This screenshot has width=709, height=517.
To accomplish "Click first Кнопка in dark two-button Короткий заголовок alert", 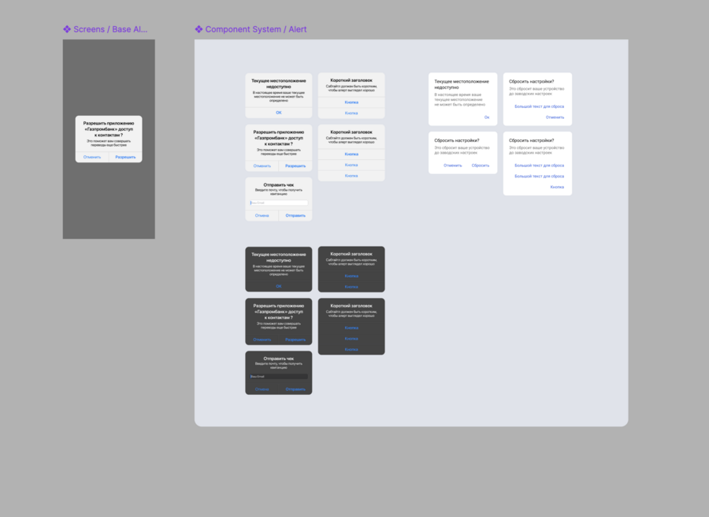I will click(x=351, y=276).
